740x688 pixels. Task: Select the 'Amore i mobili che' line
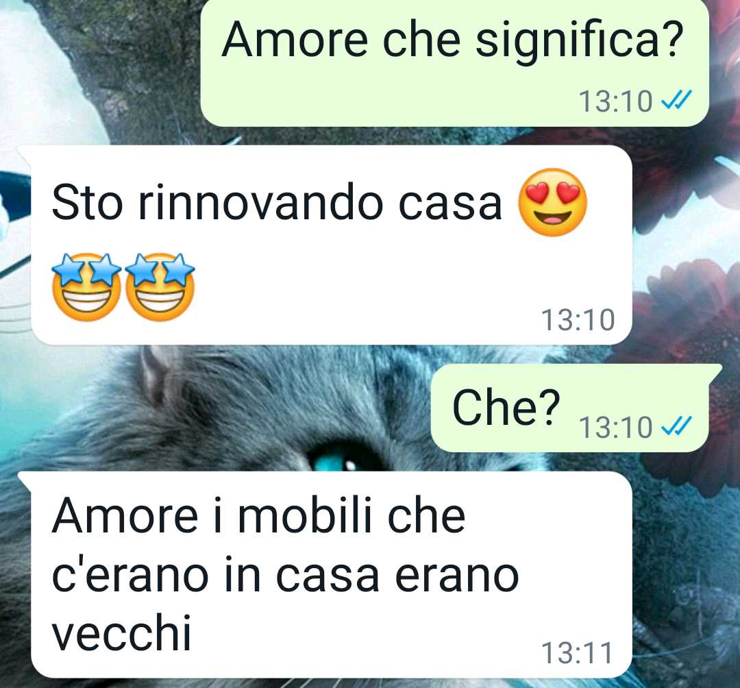(258, 516)
